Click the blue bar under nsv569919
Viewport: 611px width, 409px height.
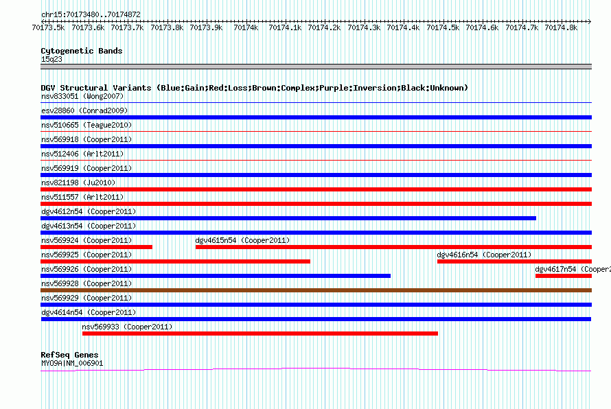[316, 175]
